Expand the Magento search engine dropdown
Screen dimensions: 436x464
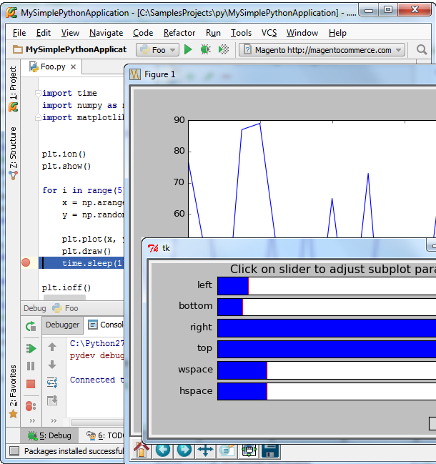[398, 50]
